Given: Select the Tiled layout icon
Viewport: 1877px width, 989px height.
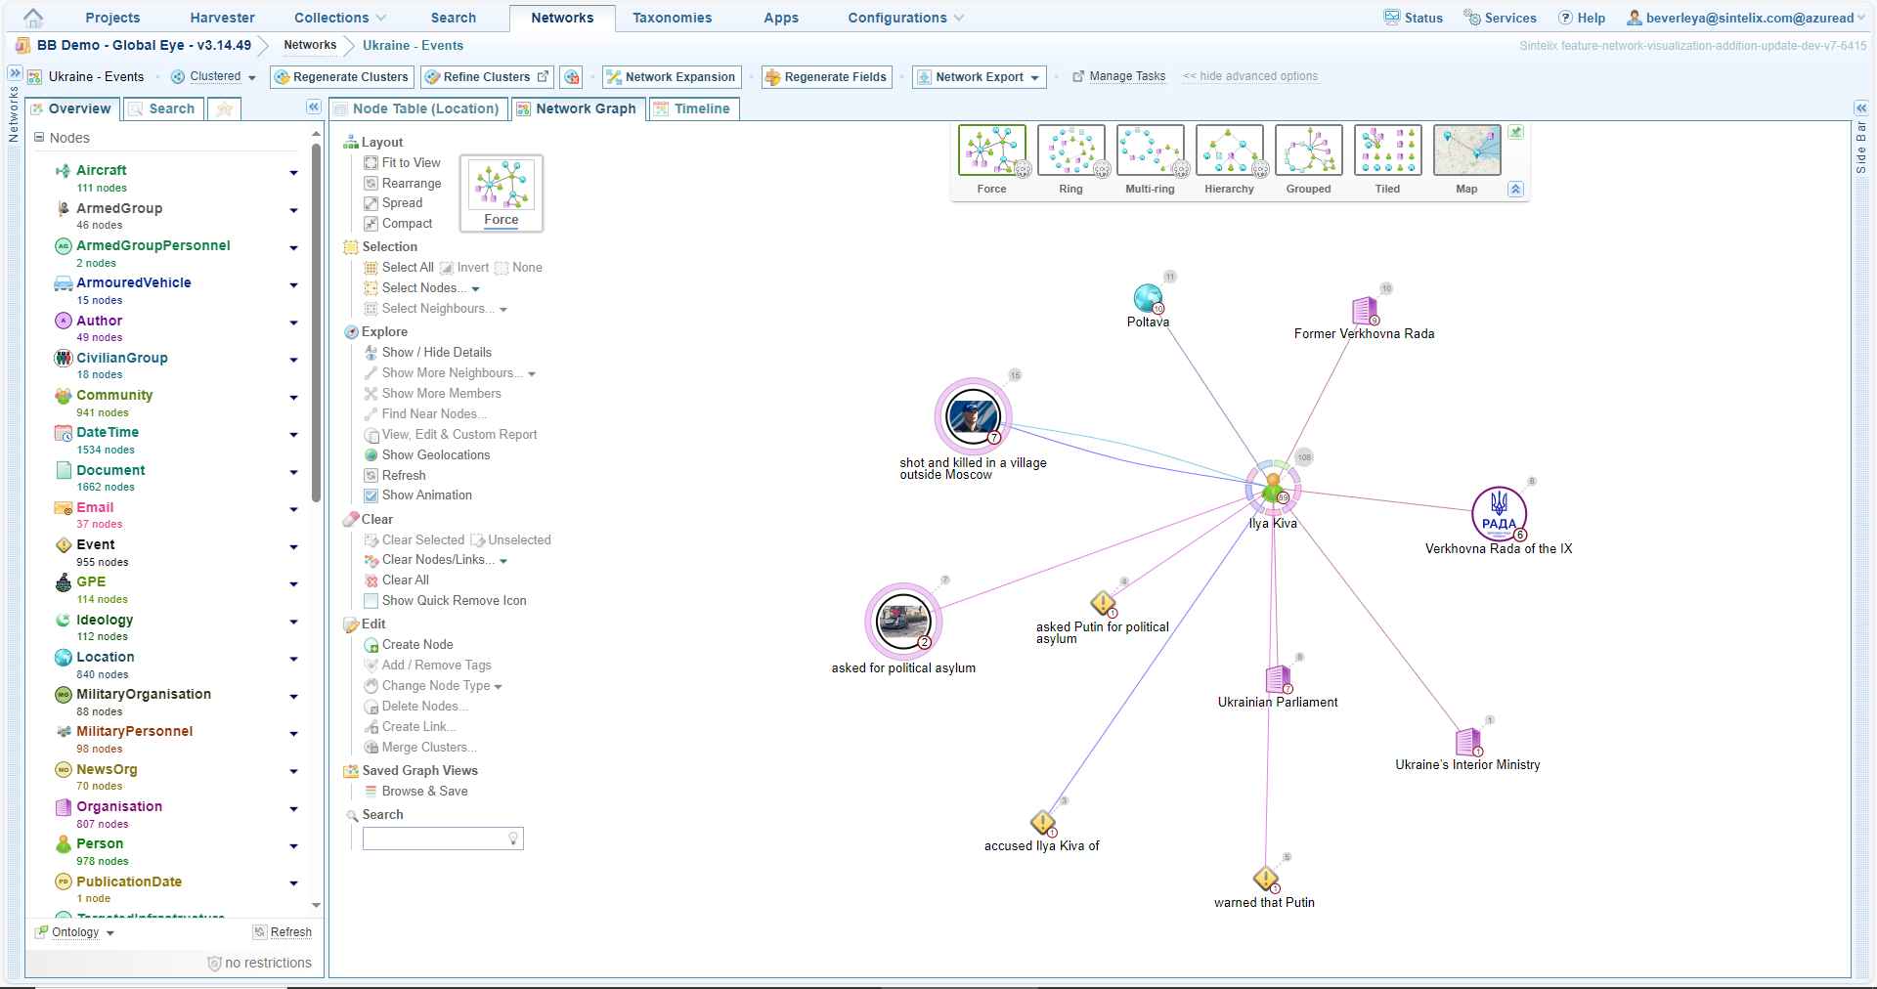Looking at the screenshot, I should click(x=1387, y=151).
